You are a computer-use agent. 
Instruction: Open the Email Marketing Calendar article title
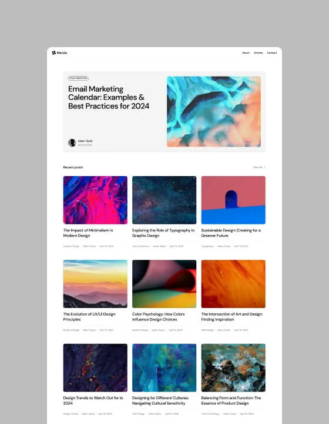tap(109, 97)
